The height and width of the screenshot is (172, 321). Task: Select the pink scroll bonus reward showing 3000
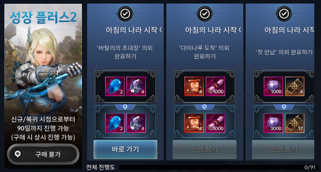[x=215, y=123]
